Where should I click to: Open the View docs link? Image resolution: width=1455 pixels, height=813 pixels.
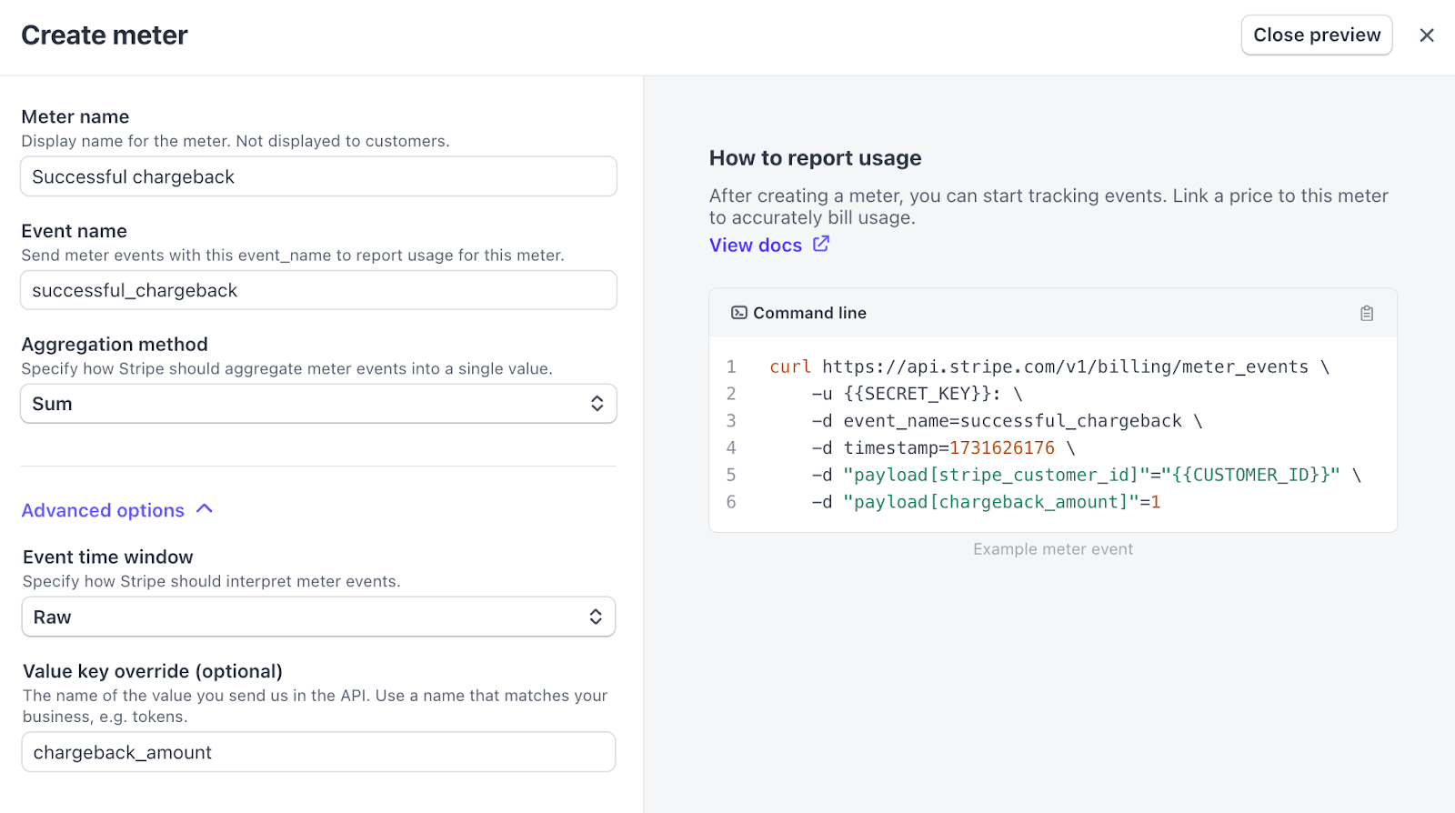(755, 246)
